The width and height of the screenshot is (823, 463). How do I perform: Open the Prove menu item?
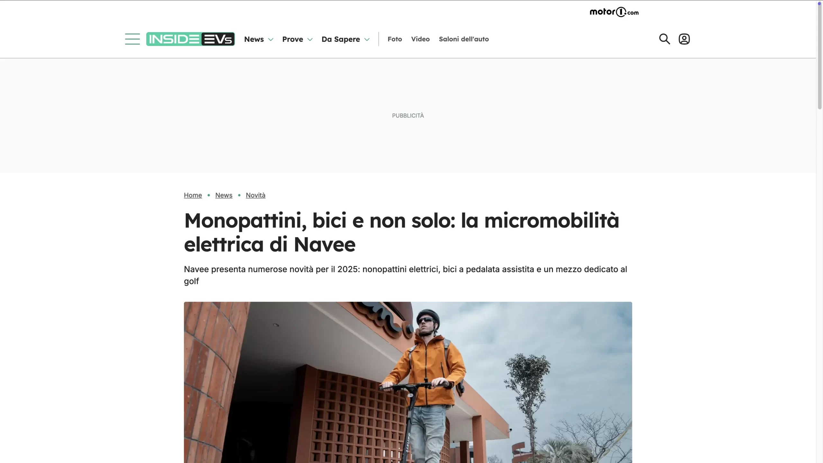(x=293, y=39)
